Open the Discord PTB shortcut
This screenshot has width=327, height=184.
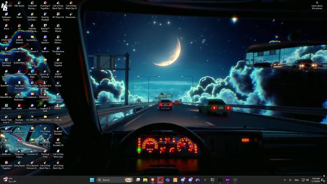pyautogui.click(x=6, y=130)
